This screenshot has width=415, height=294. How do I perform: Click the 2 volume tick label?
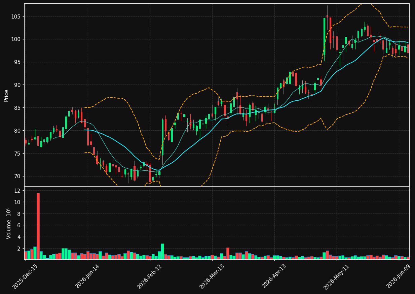point(19,249)
